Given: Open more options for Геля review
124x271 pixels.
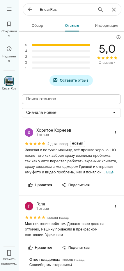Looking at the screenshot, I should 115,207.
